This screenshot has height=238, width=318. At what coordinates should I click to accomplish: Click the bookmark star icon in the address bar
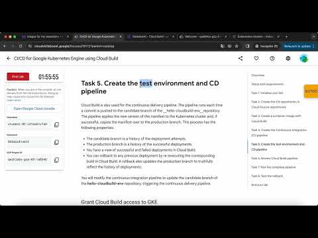point(237,46)
